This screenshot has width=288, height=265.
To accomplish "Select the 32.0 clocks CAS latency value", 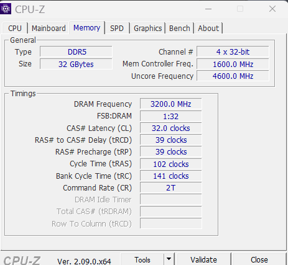I will click(171, 128).
